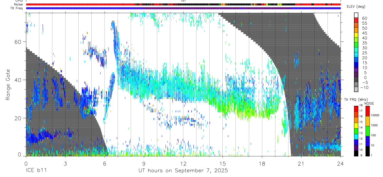Viewport: 383px width, 177px height.
Task: Click the 'UT hours on September 7, 2025' label
Action: tap(183, 171)
